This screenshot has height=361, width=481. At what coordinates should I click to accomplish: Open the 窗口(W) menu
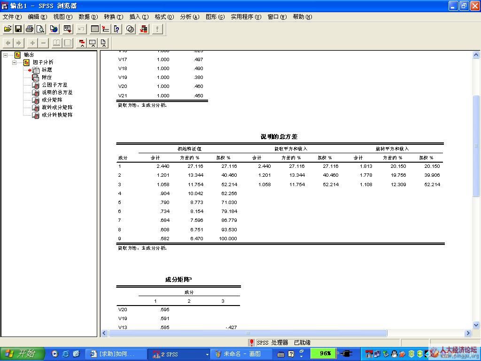[x=277, y=17]
